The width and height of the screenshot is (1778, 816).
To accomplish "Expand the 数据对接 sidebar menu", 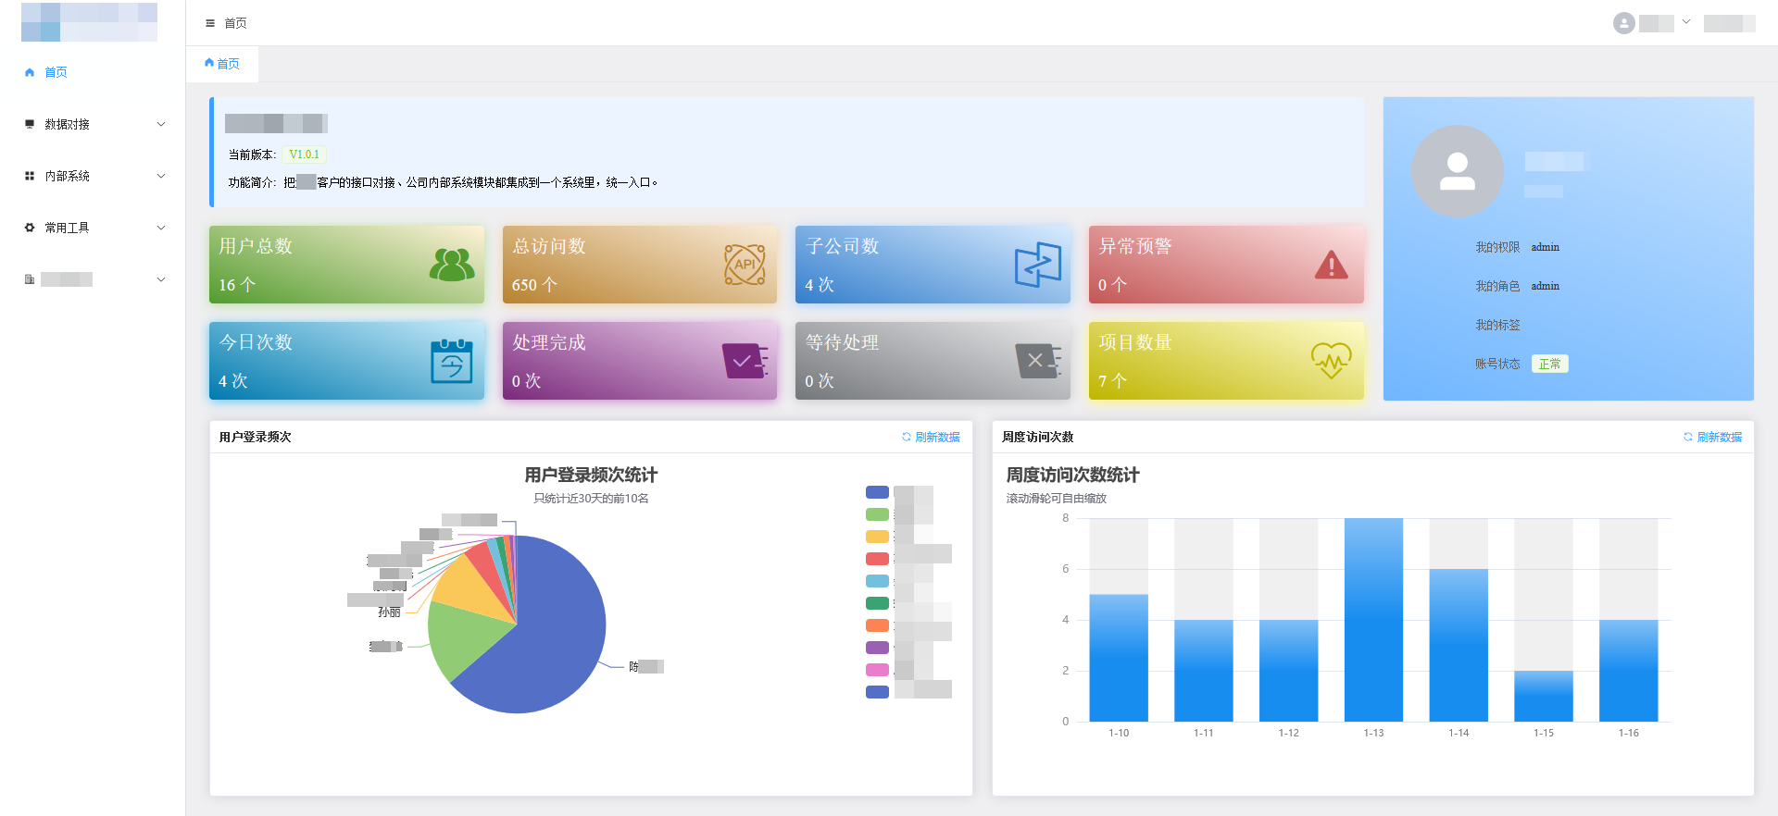I will click(x=93, y=124).
